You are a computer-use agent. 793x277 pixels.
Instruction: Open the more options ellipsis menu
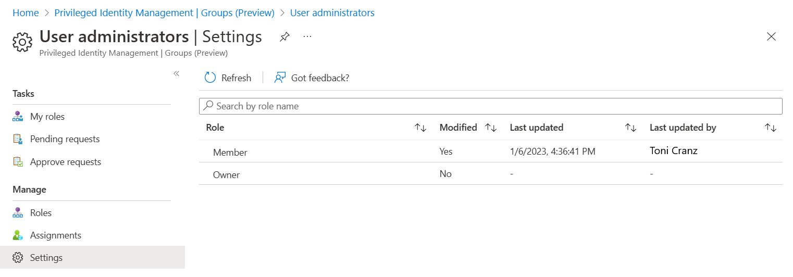[x=307, y=37]
